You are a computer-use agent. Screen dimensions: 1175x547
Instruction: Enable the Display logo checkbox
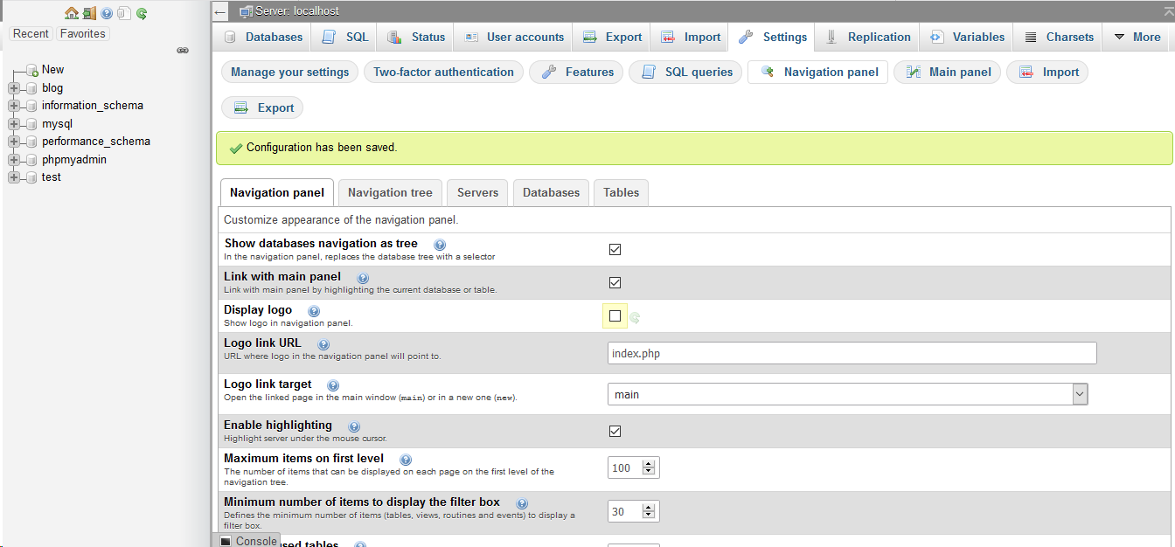coord(615,315)
